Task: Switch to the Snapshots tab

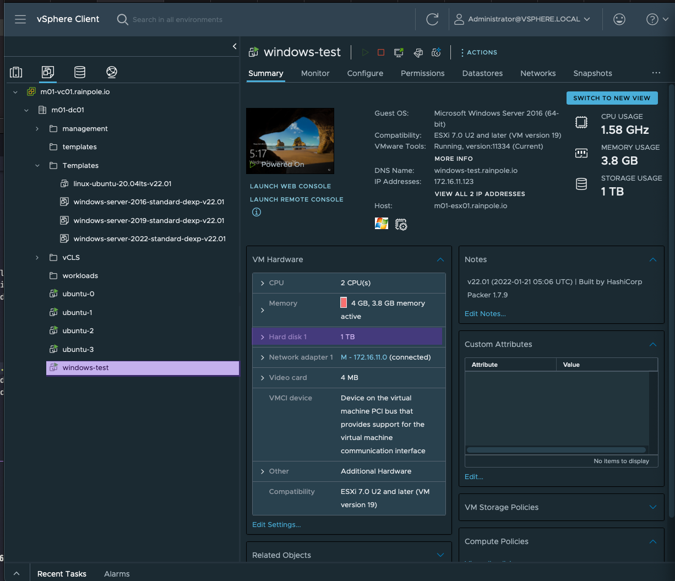Action: (592, 73)
